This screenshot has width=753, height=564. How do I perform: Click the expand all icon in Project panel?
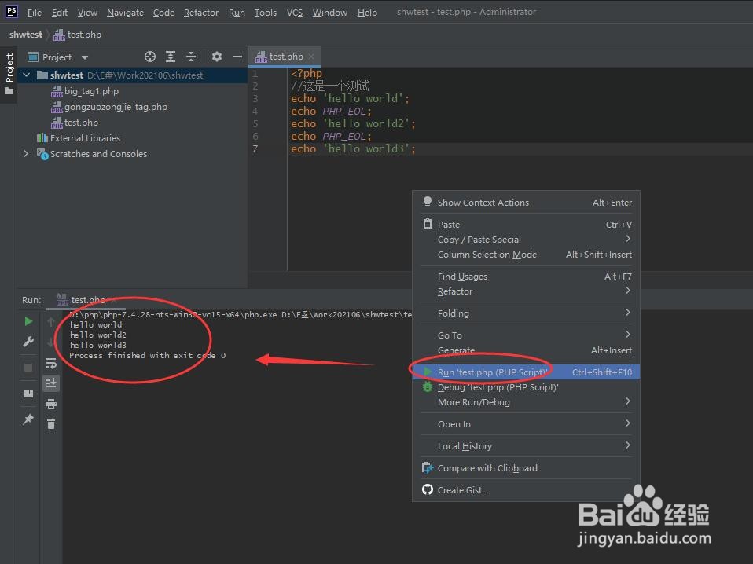[171, 57]
